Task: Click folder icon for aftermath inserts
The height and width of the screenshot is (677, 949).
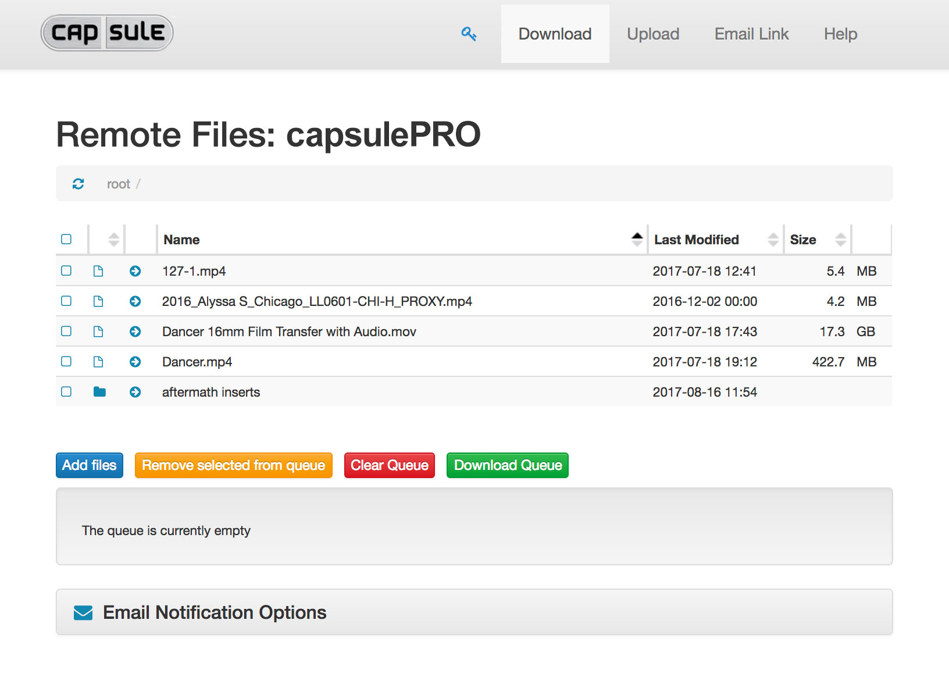Action: 99,392
